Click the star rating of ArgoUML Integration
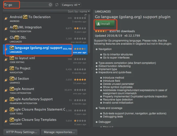177x136 pixels. pos(80,28)
